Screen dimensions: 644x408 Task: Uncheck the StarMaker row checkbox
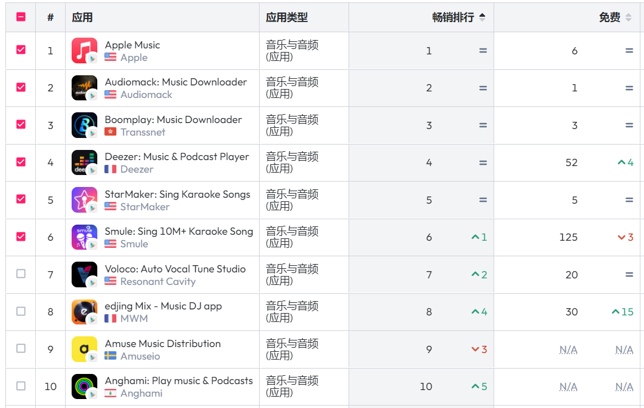click(x=21, y=199)
